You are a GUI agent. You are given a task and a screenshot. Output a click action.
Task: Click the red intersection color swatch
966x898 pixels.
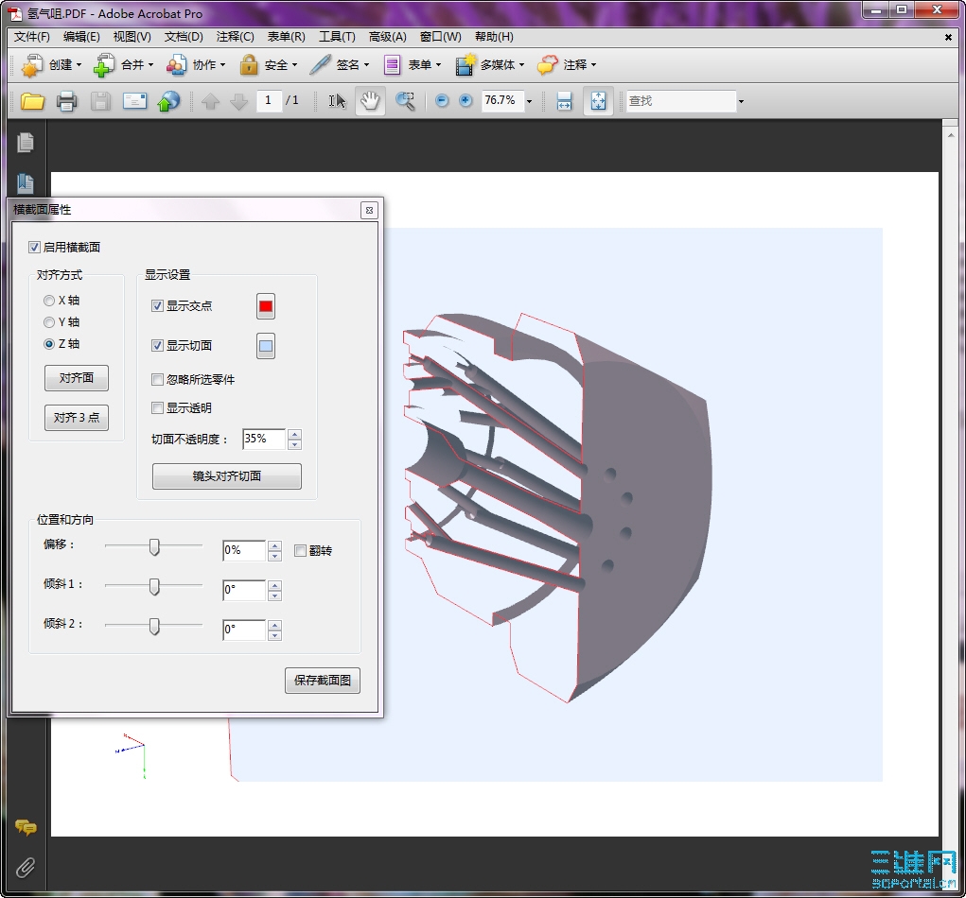click(266, 306)
